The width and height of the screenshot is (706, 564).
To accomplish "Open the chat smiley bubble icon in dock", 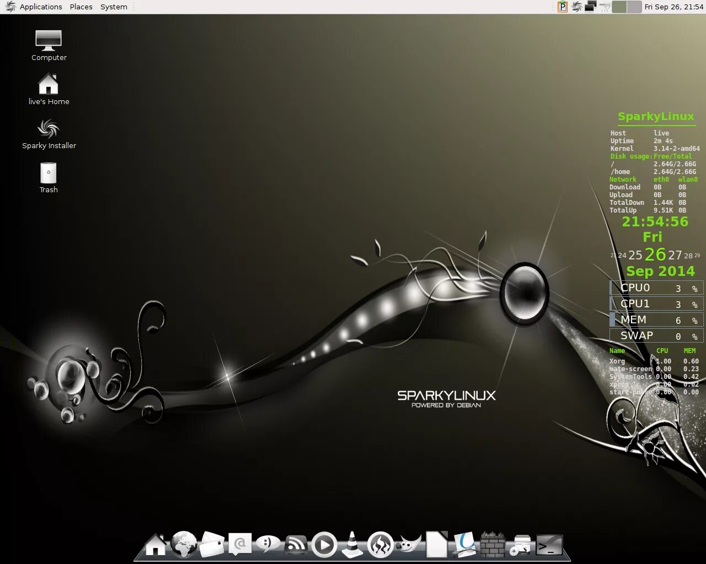I will coord(268,545).
